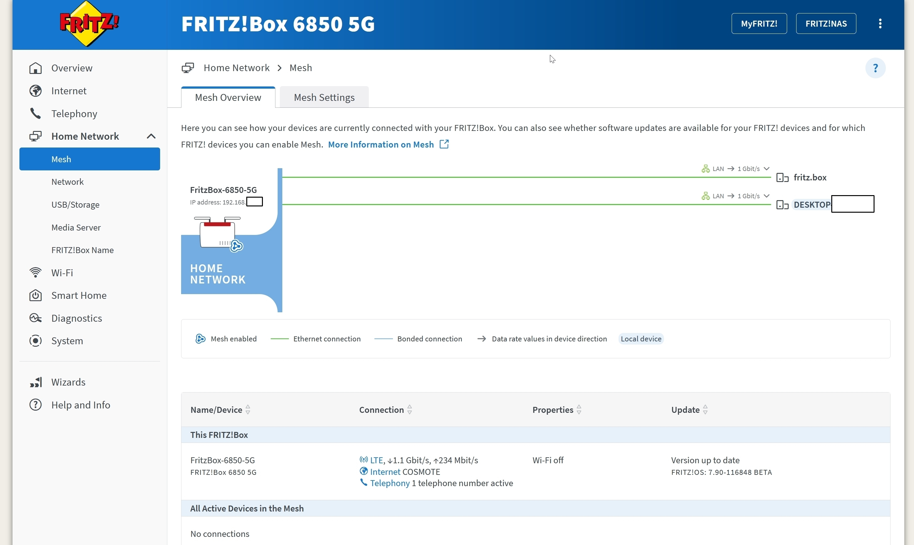Click the fritz.box device icon

click(782, 178)
